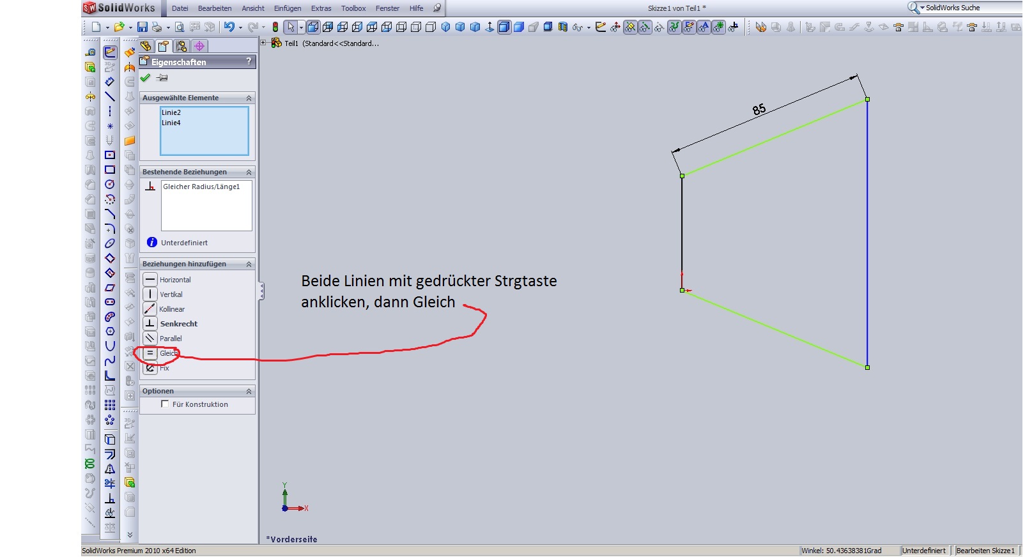The height and width of the screenshot is (557, 1025).
Task: Open the Ansicht menu
Action: (253, 8)
